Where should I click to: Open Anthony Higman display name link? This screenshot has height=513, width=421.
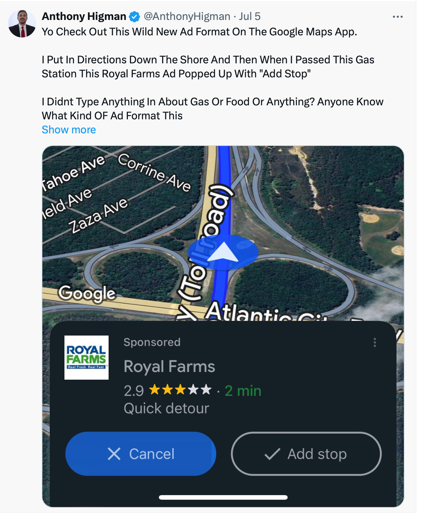[x=84, y=16]
